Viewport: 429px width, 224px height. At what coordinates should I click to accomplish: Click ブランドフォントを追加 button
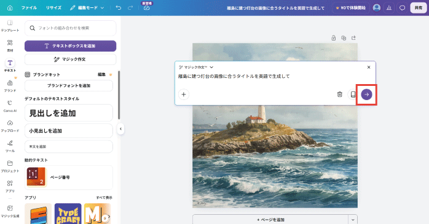point(69,85)
